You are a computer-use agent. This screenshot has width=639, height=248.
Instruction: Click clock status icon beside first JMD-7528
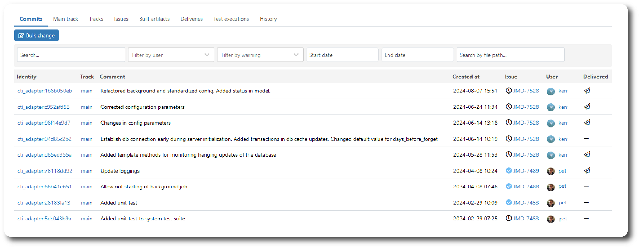click(508, 91)
